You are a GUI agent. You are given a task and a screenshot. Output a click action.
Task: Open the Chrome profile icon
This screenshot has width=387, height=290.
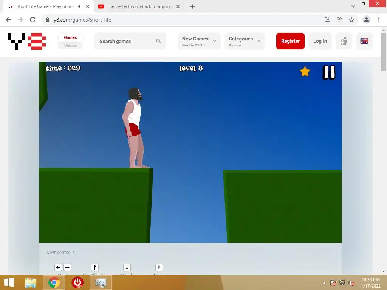point(367,20)
